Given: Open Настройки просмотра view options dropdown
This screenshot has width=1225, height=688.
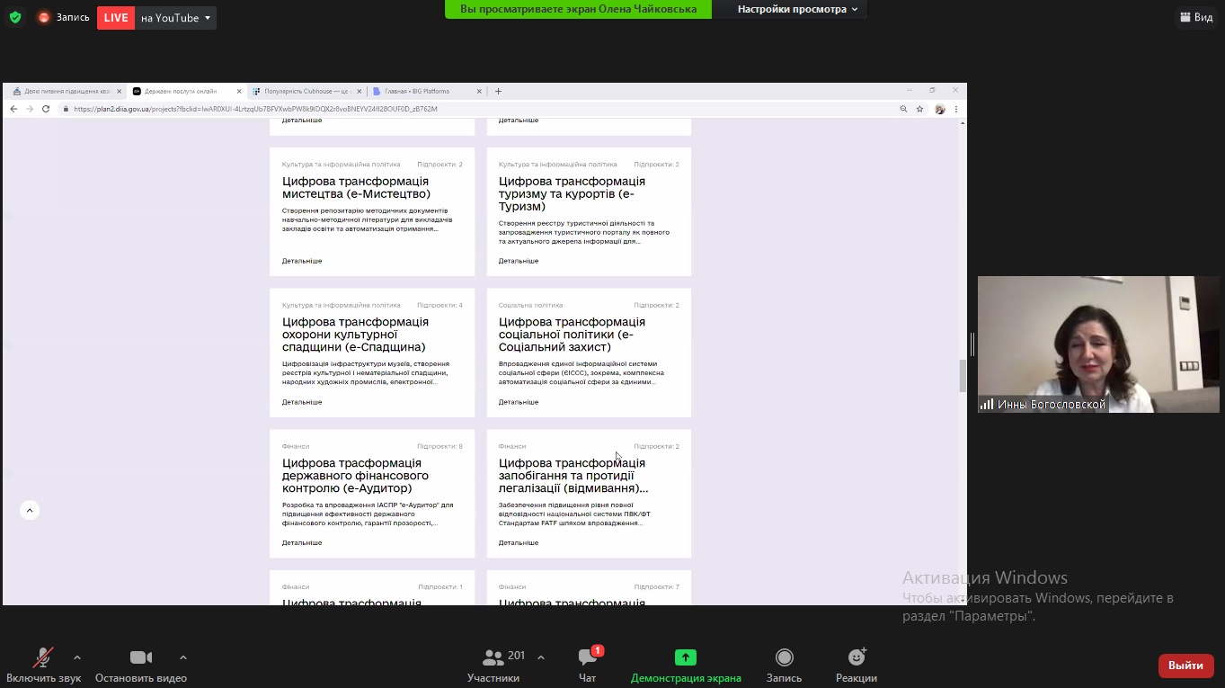Looking at the screenshot, I should (x=797, y=9).
